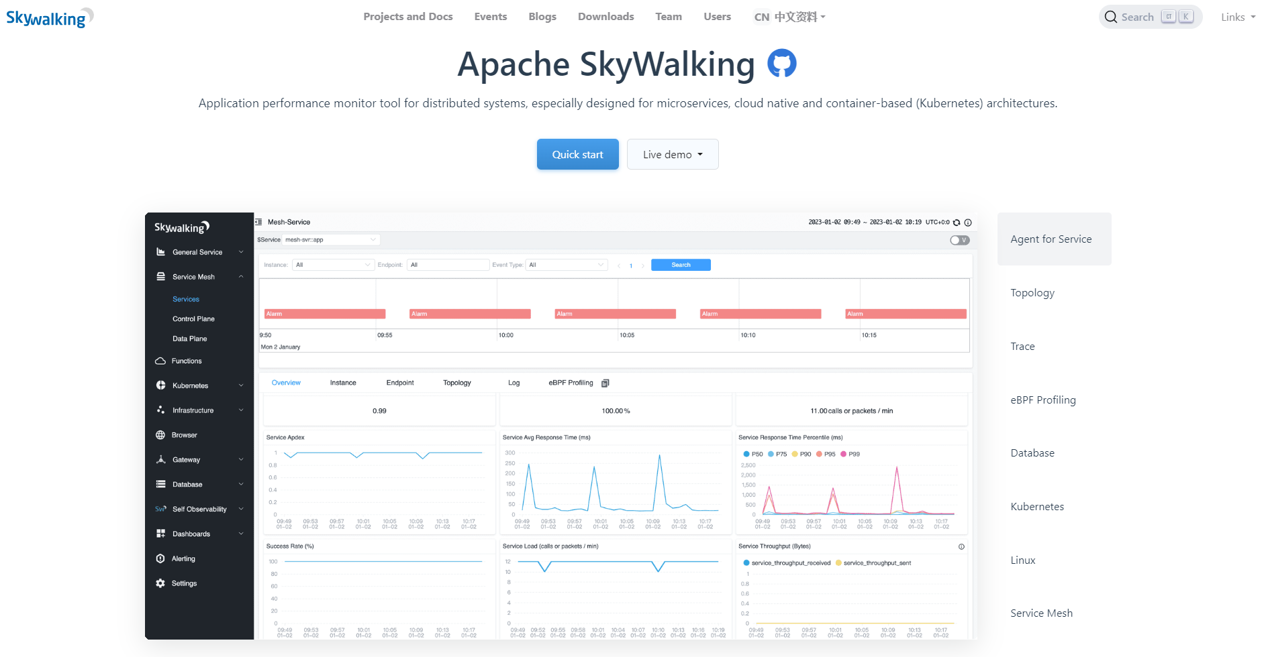Click the Browser globe icon in sidebar
1262x657 pixels.
coord(160,435)
